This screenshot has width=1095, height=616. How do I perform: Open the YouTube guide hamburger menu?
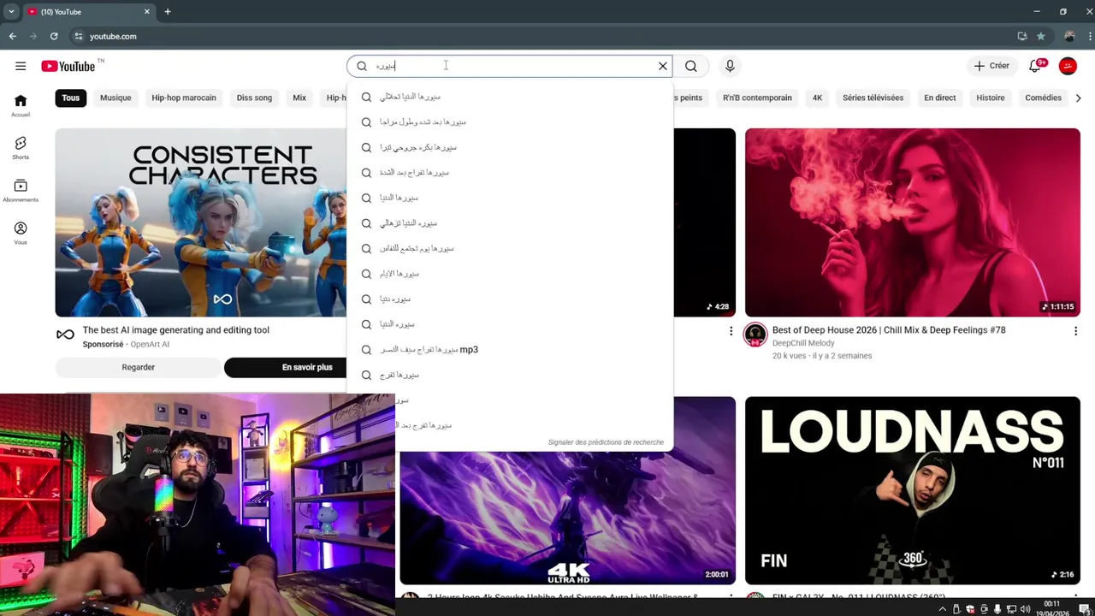(x=21, y=66)
